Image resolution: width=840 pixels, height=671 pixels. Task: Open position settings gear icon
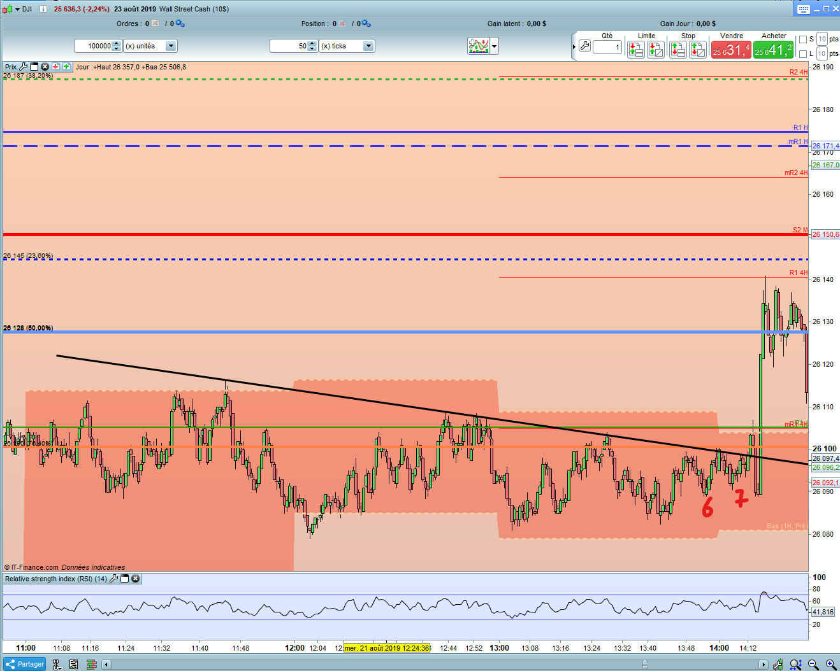(x=366, y=24)
